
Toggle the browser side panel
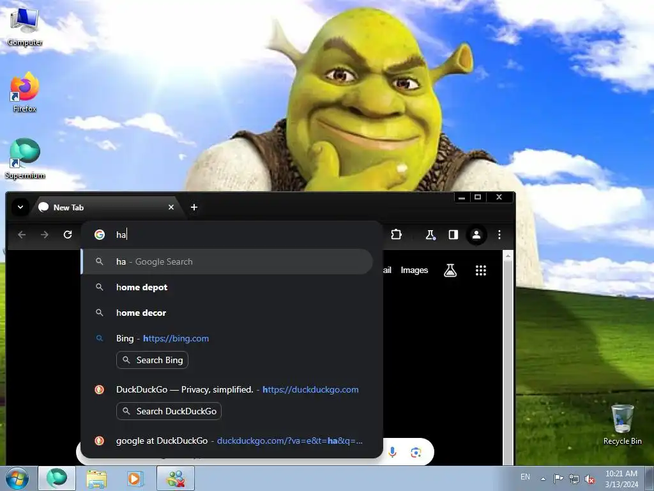[453, 235]
